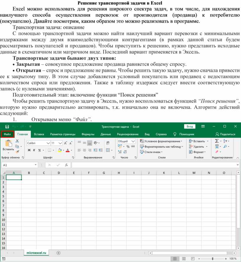
Task: Click Merge and Center cells icon
Action: [x=108, y=150]
